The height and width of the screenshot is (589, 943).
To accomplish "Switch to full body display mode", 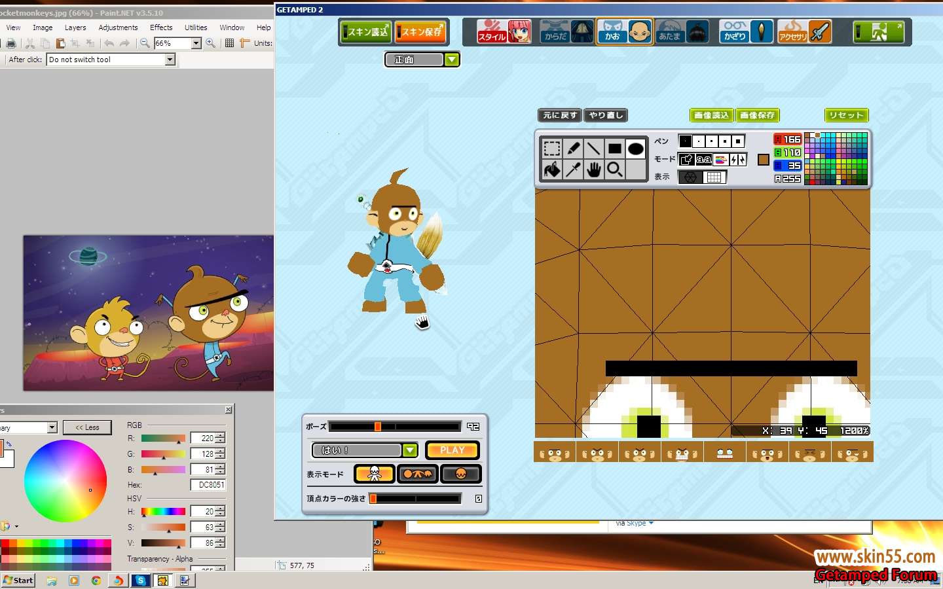I will (x=374, y=474).
